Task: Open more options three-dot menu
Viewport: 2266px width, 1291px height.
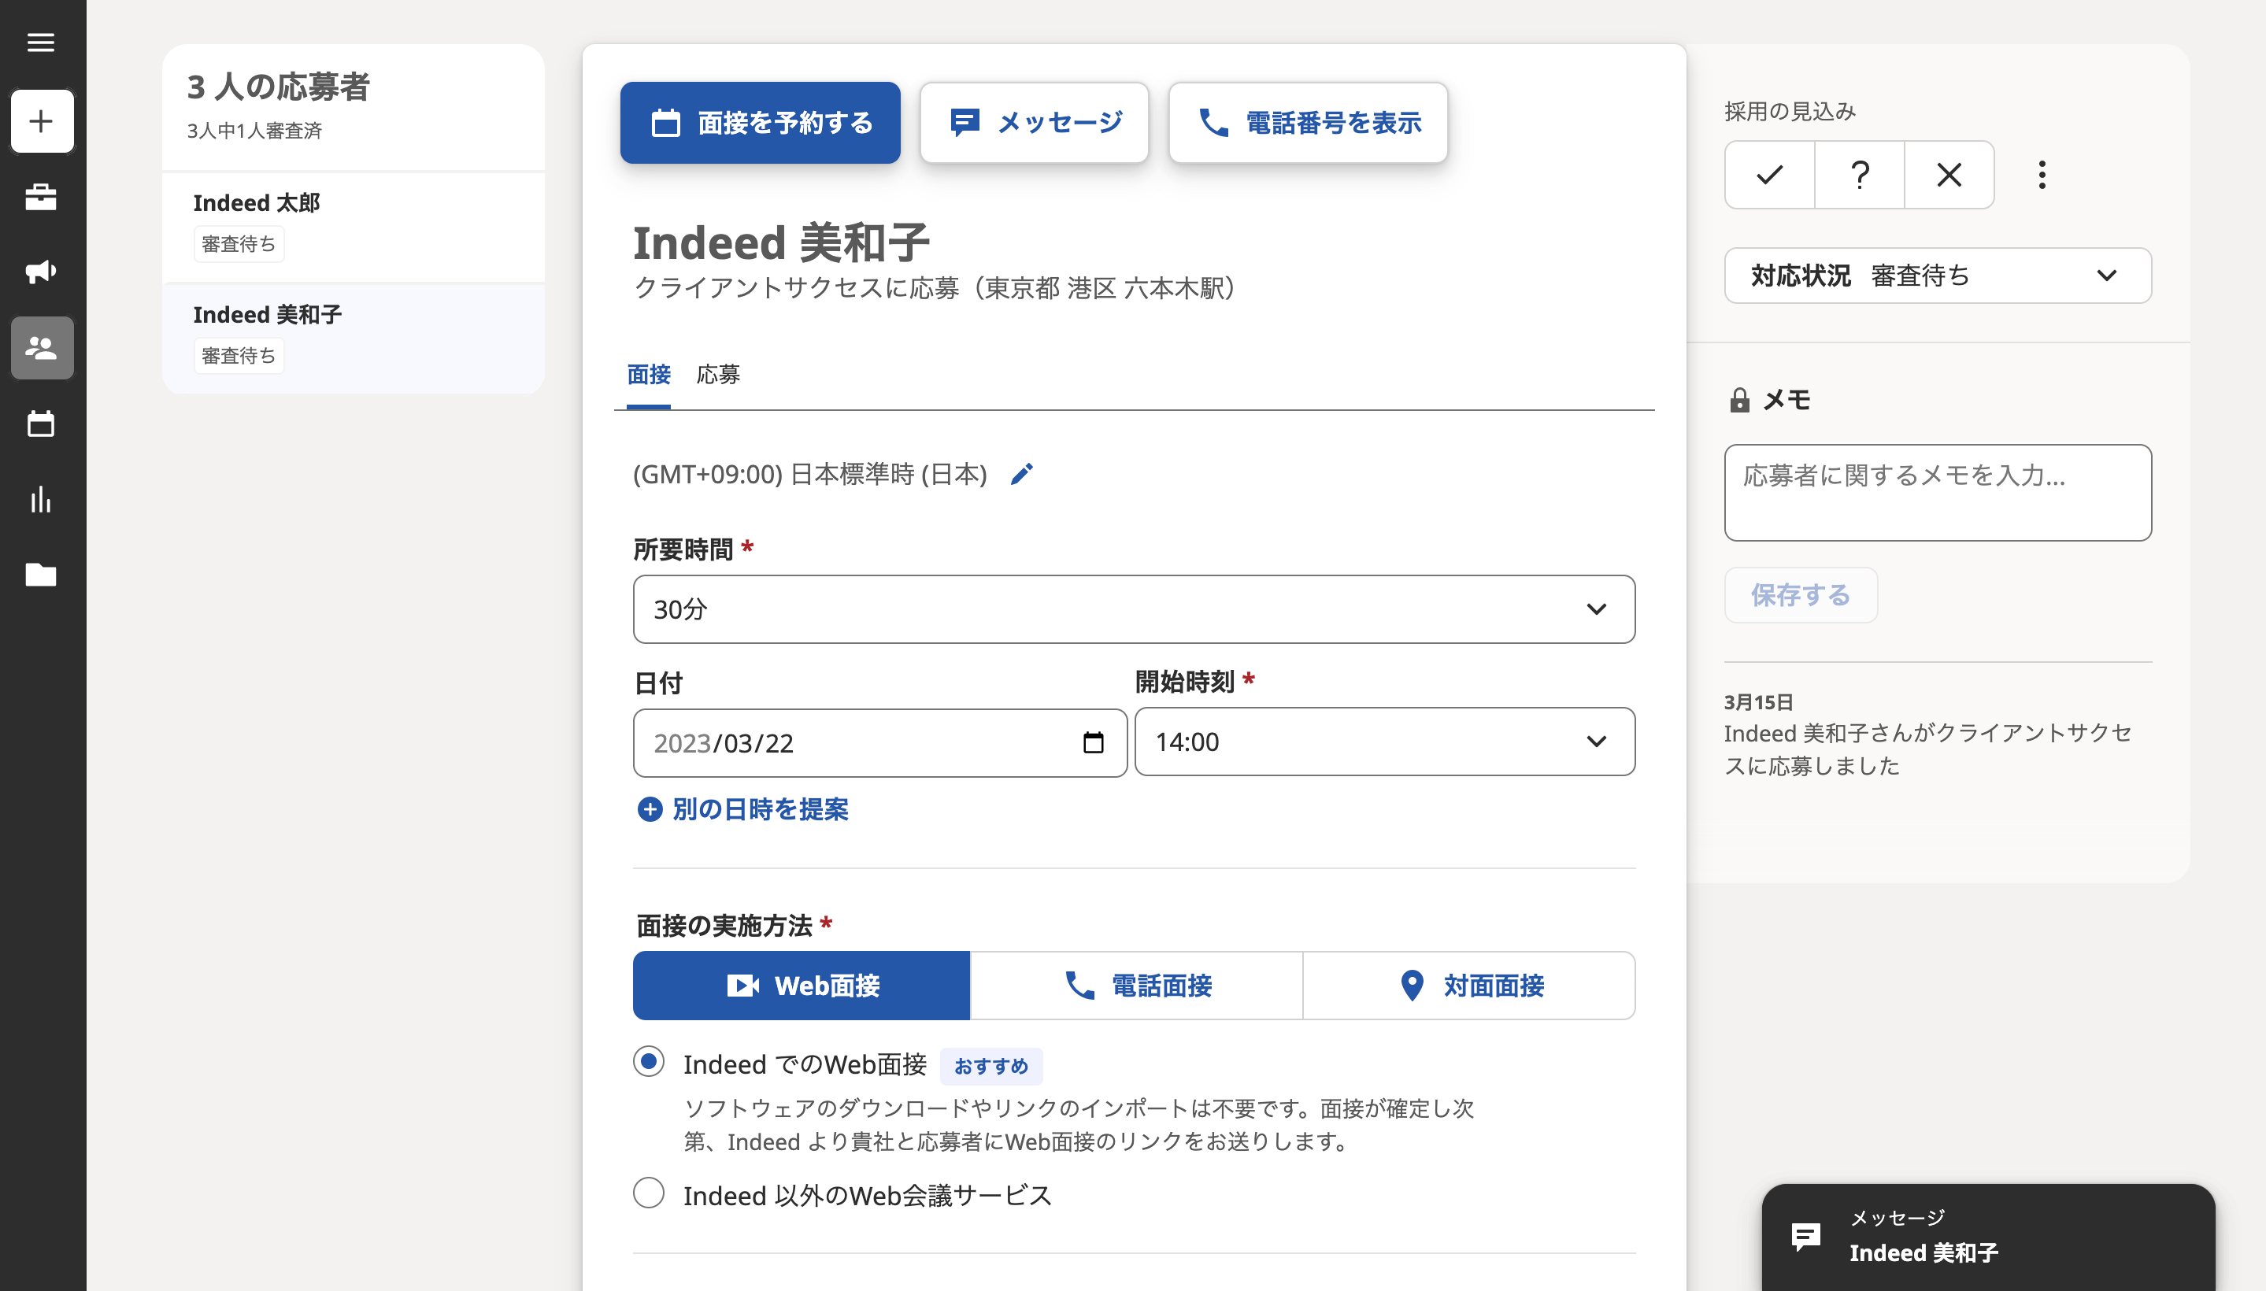Action: click(x=2042, y=175)
